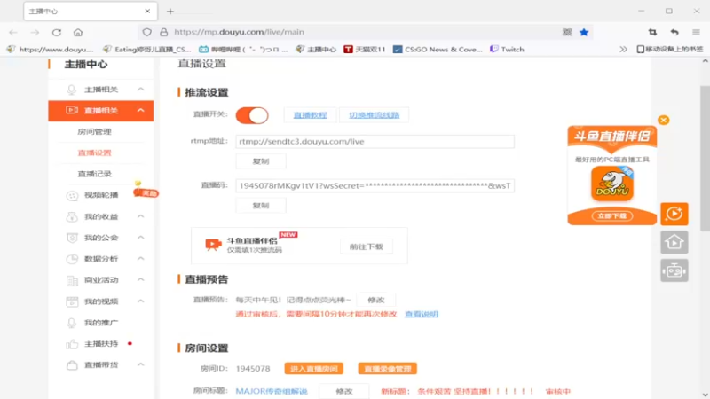The height and width of the screenshot is (399, 710).
Task: Click the 主播相关 microphone icon
Action: click(x=72, y=90)
